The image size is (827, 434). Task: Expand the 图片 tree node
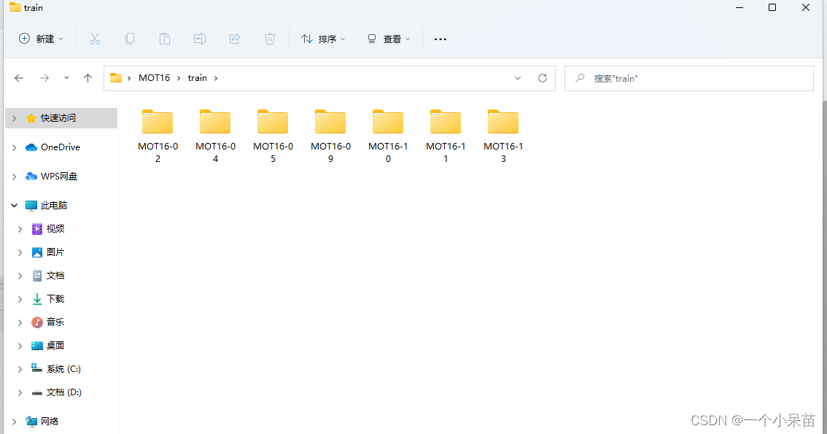click(20, 252)
